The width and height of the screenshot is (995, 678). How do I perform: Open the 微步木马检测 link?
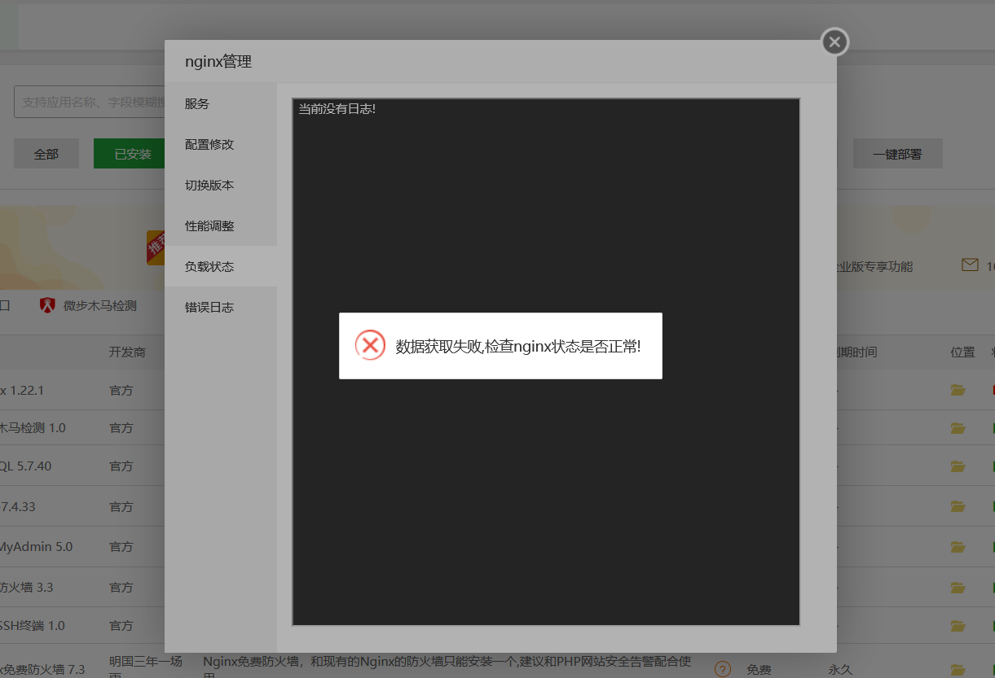(100, 306)
